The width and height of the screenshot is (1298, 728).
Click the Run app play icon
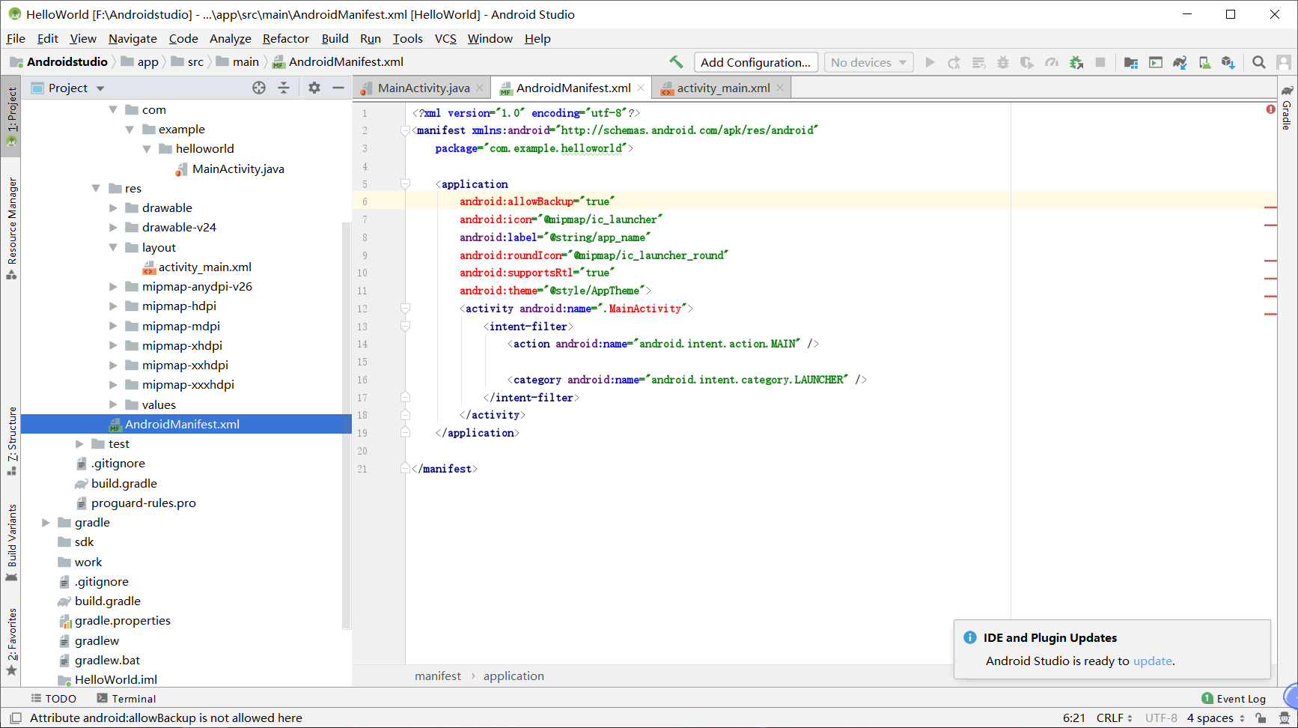coord(930,62)
